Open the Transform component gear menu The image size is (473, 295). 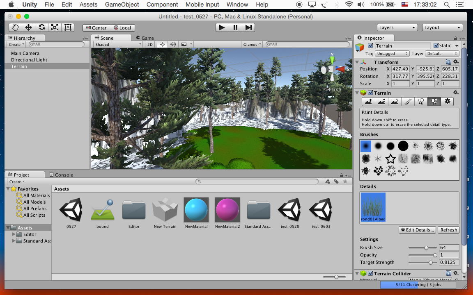(x=456, y=62)
